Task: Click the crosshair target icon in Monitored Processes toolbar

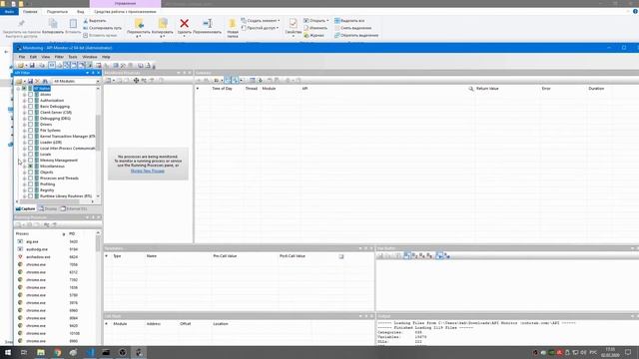Action: (136, 81)
